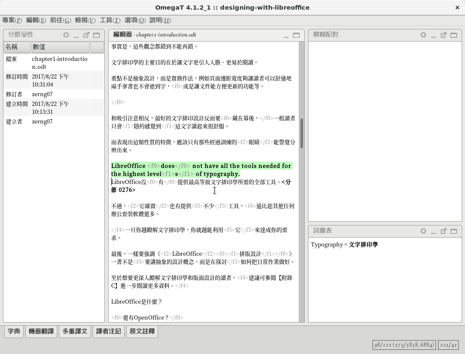This screenshot has height=354, width=465.
Task: Click segment starting '一旦你越瞭解文字排印學'
Action: pyautogui.click(x=199, y=234)
